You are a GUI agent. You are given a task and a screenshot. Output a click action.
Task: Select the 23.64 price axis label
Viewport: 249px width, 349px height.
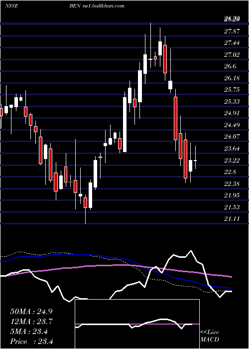(232, 149)
